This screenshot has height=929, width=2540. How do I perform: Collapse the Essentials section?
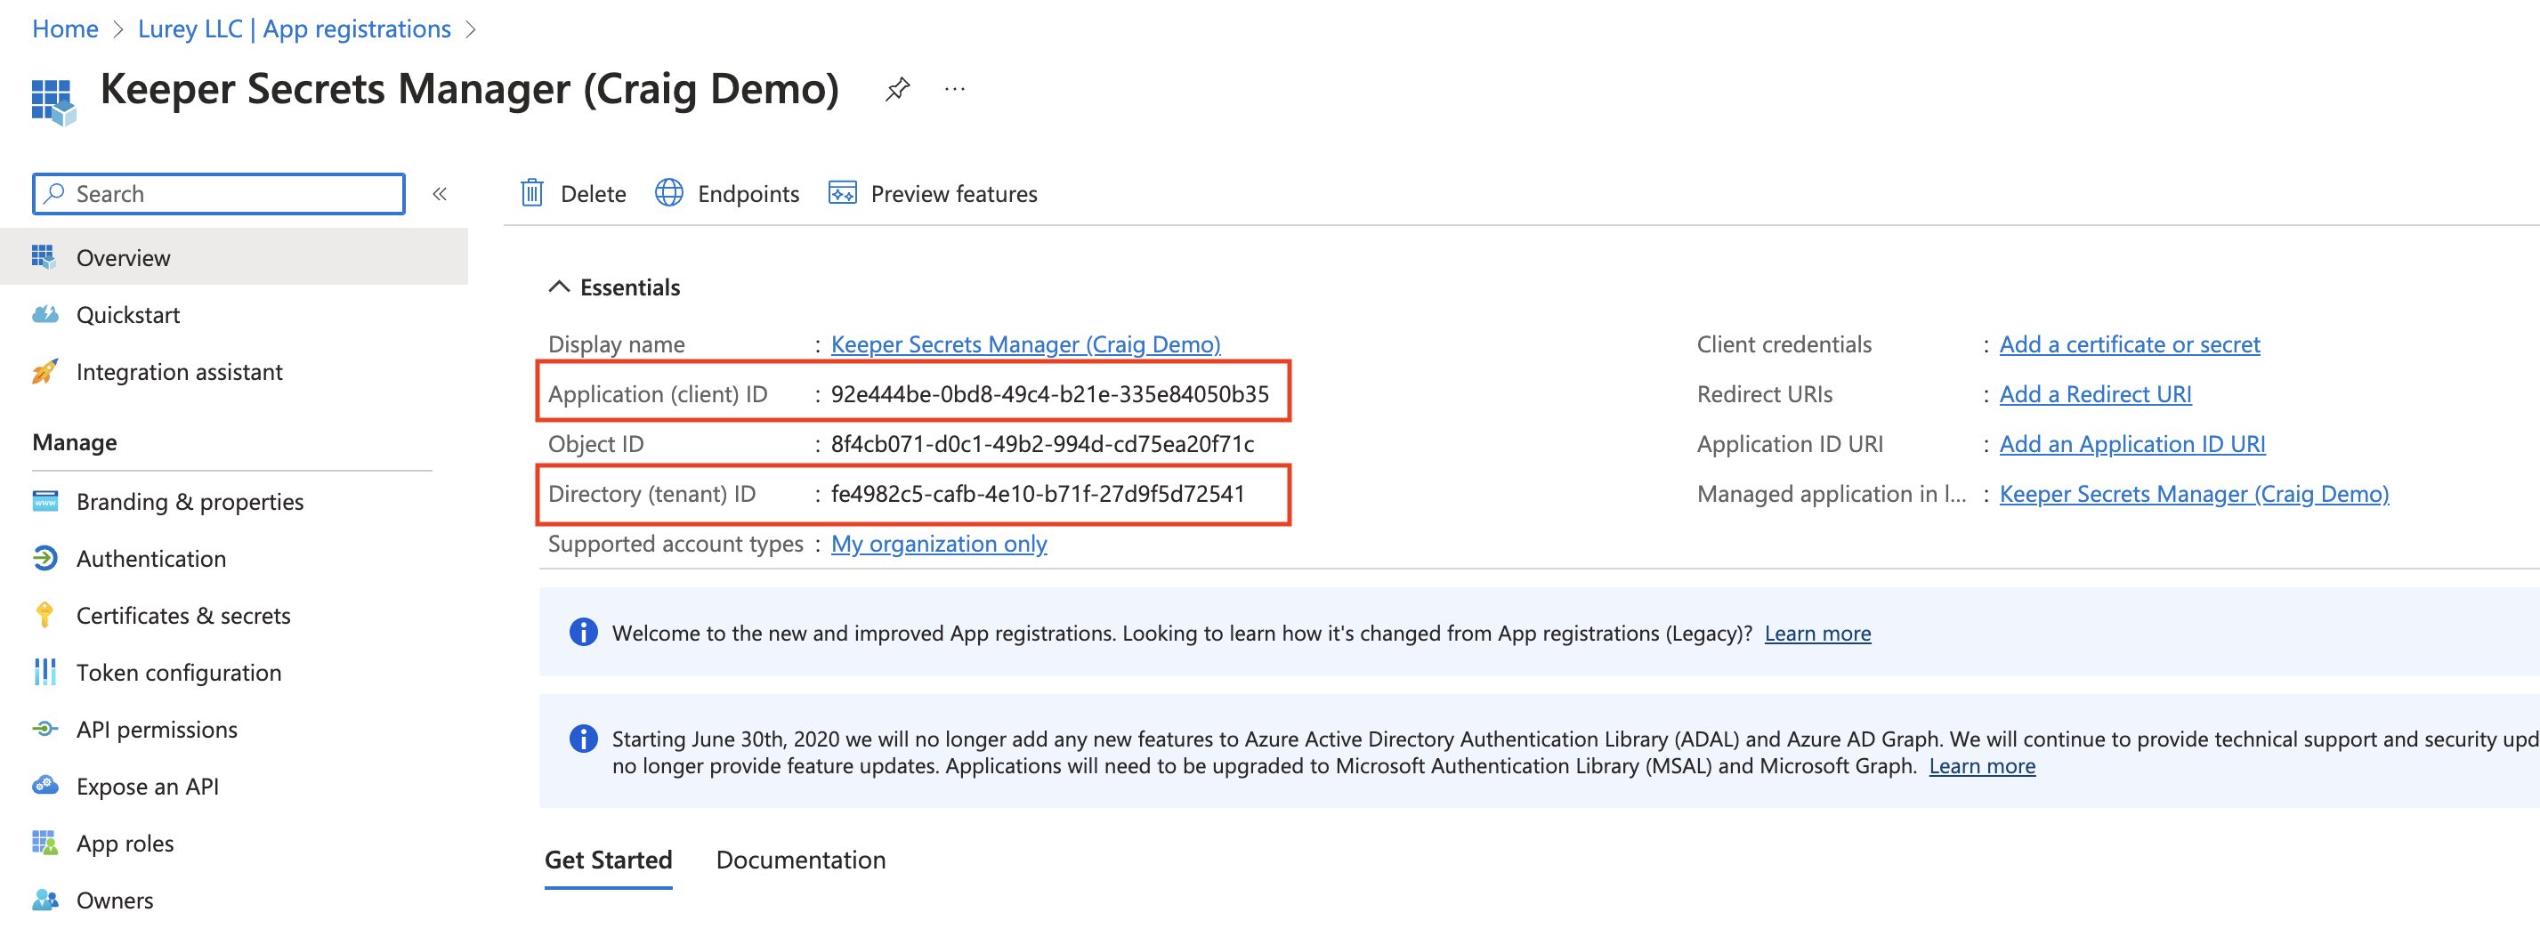pos(559,287)
